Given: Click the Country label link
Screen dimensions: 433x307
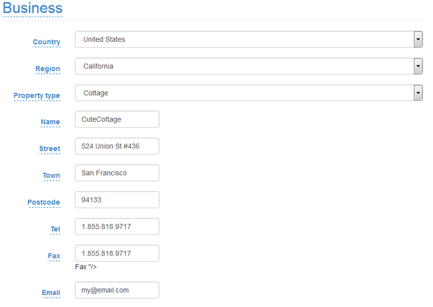Looking at the screenshot, I should coord(47,42).
